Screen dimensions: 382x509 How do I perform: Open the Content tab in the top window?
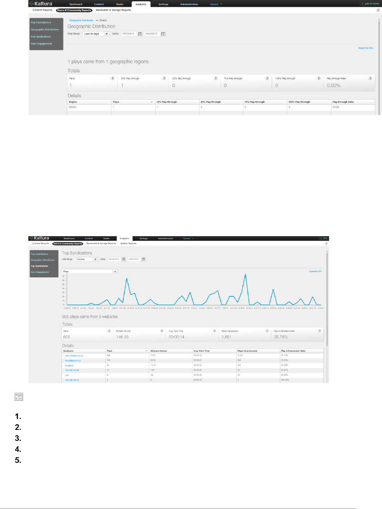pyautogui.click(x=99, y=4)
